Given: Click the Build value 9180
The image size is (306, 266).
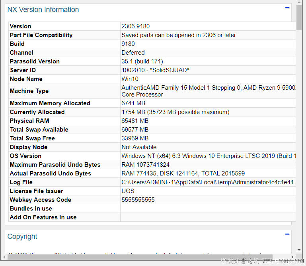Looking at the screenshot, I should tap(128, 44).
